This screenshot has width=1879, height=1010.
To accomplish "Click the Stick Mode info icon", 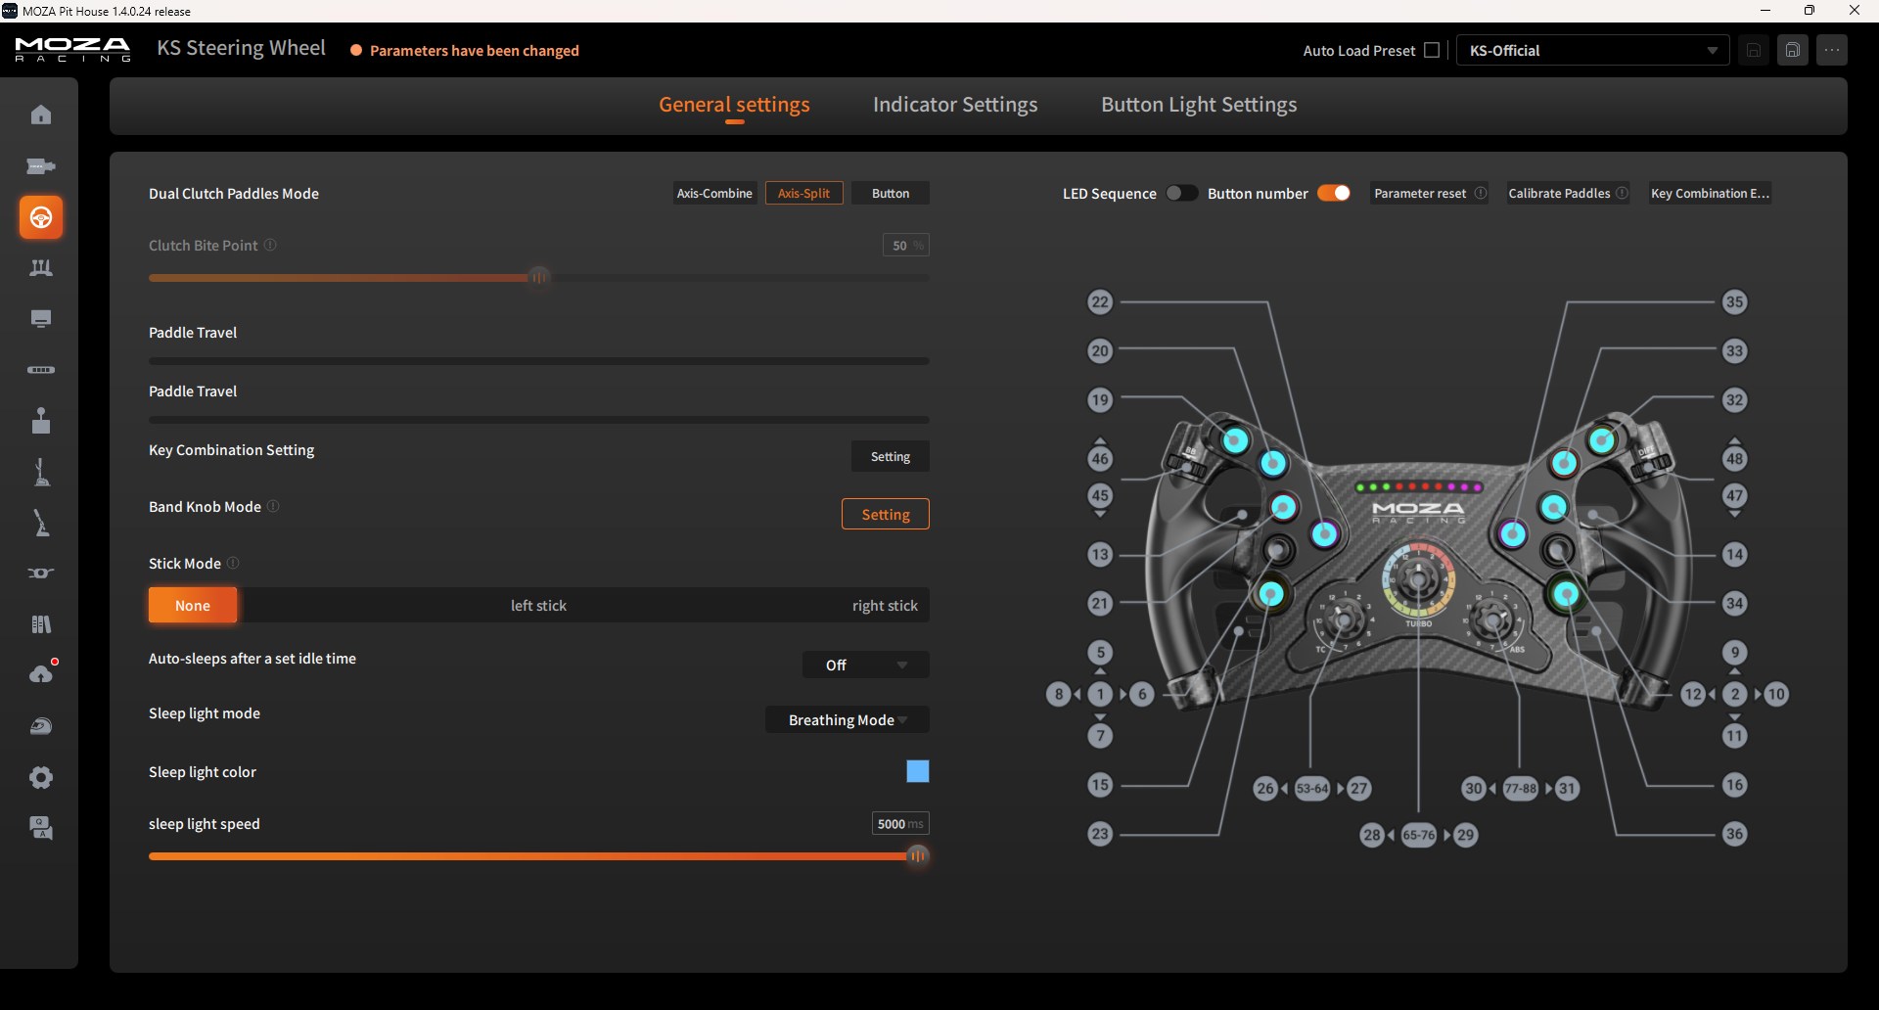I will pos(233,563).
